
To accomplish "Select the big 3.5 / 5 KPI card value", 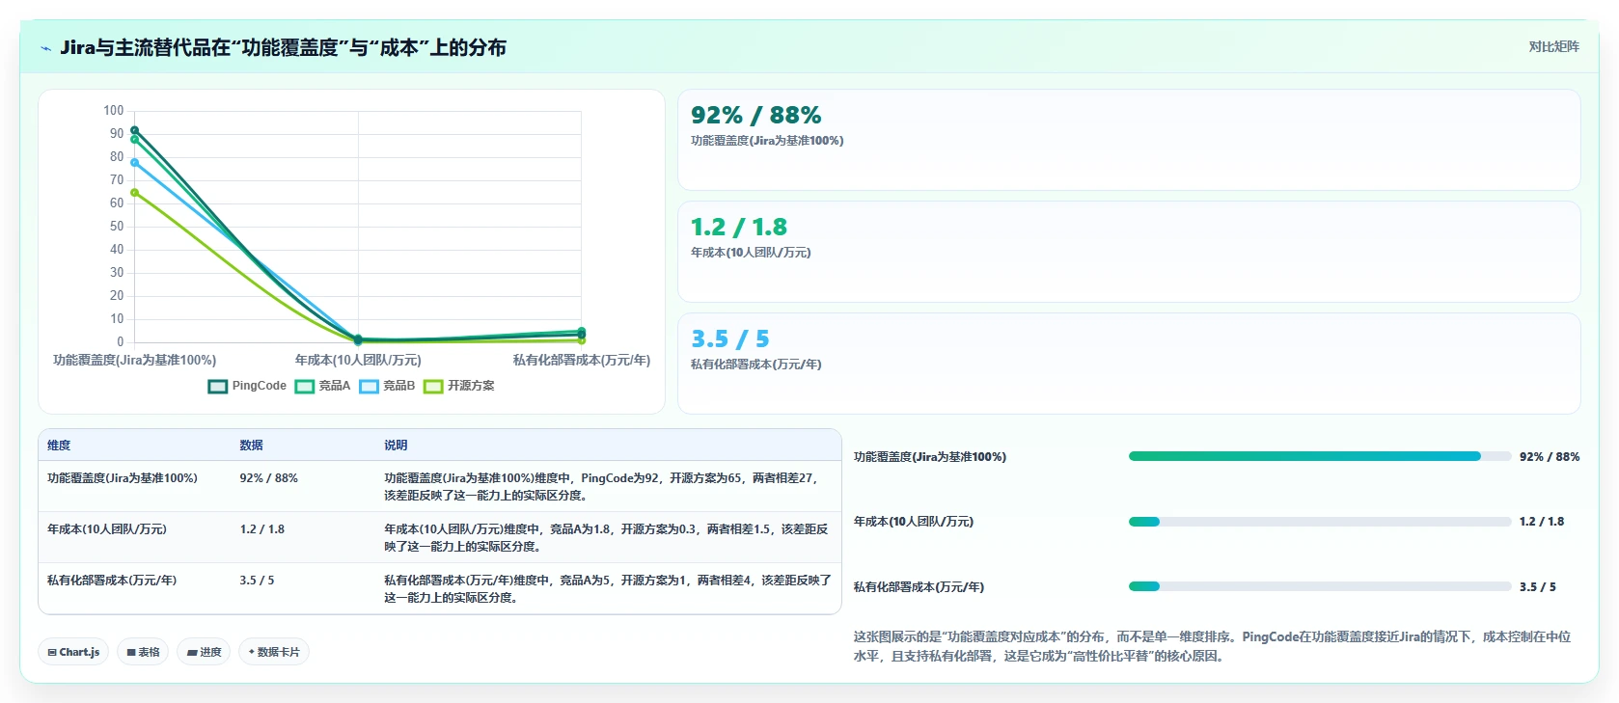I will tap(729, 339).
